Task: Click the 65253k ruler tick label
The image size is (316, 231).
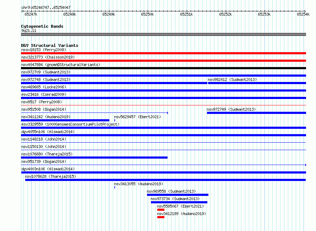Action: [x=265, y=14]
